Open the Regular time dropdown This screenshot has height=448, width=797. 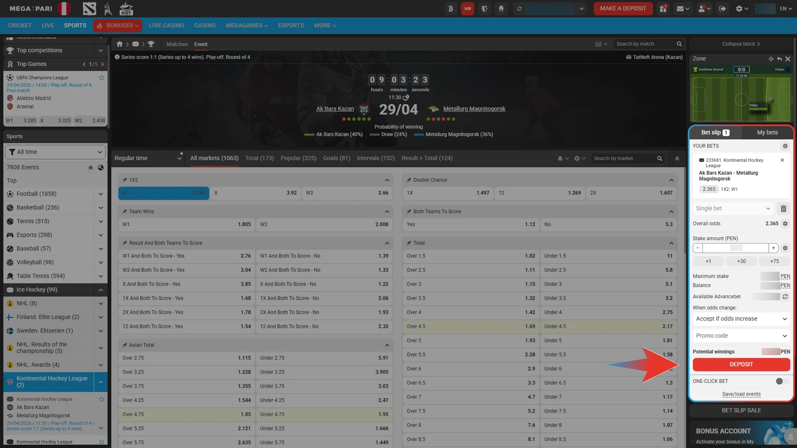tap(148, 158)
